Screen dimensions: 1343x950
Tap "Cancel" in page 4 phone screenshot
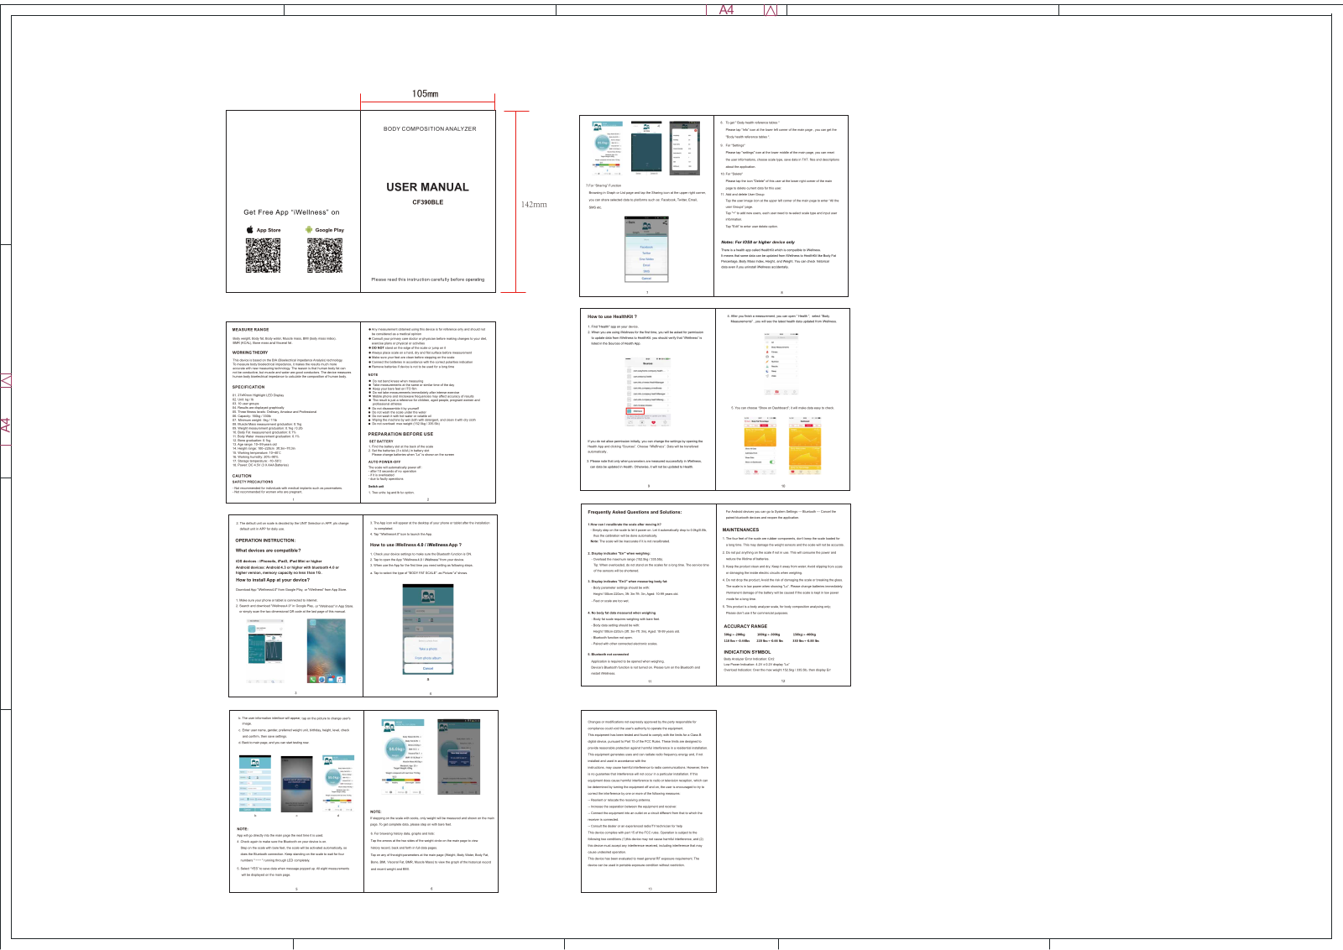click(428, 668)
